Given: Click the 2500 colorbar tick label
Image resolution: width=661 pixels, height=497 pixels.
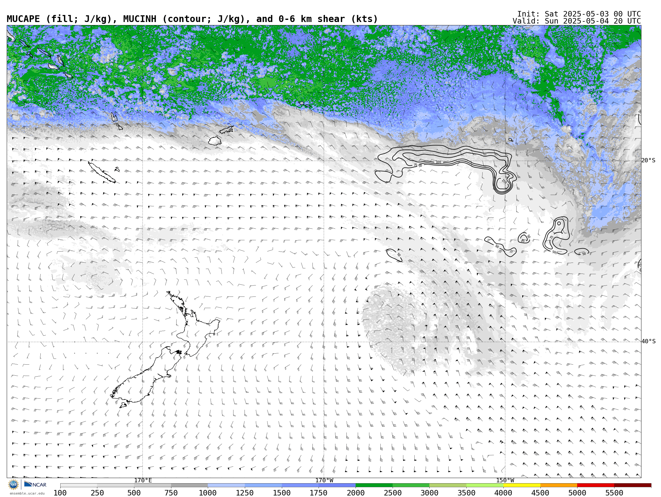Looking at the screenshot, I should [393, 493].
